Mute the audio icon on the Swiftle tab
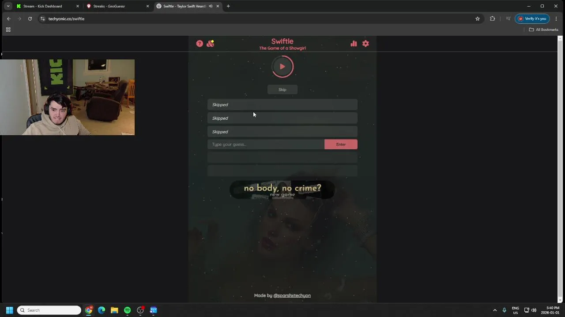 [x=211, y=6]
